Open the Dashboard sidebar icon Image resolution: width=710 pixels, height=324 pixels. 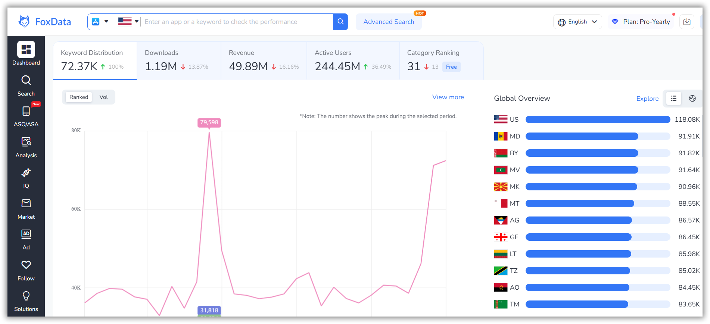click(26, 50)
